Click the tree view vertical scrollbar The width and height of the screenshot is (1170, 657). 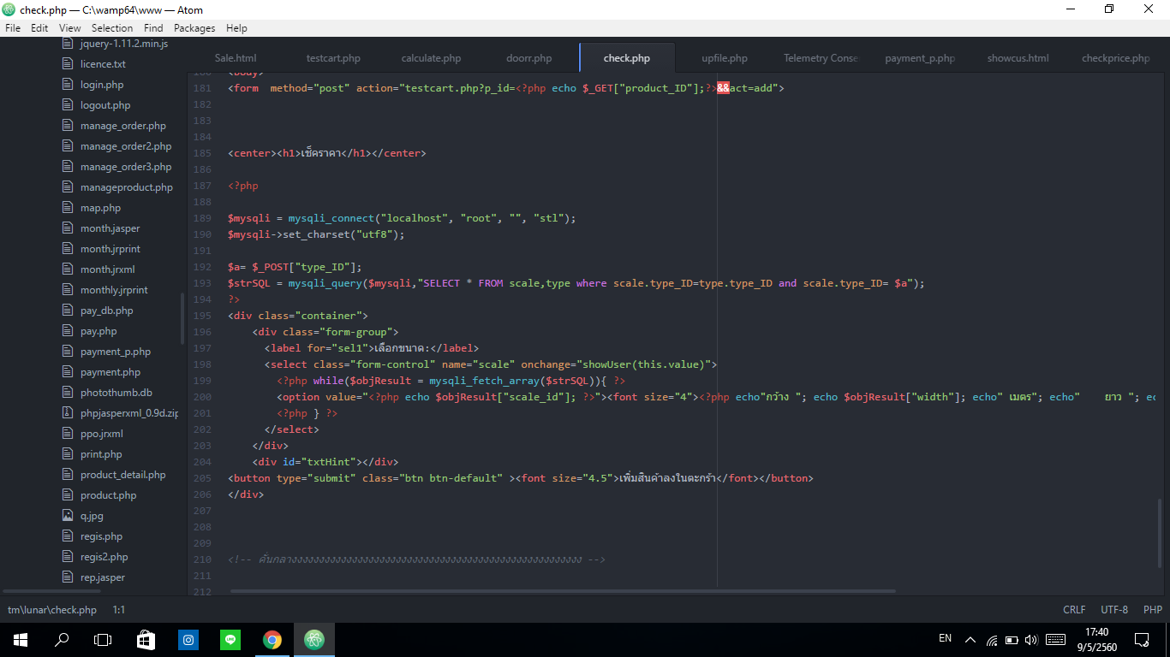point(182,318)
